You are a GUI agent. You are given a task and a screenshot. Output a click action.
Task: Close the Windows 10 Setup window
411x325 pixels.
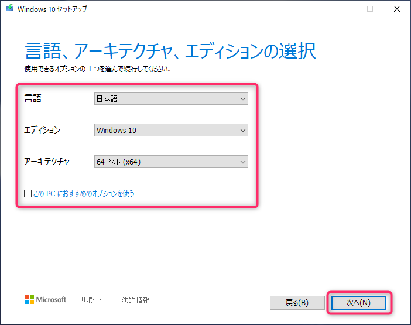point(397,9)
